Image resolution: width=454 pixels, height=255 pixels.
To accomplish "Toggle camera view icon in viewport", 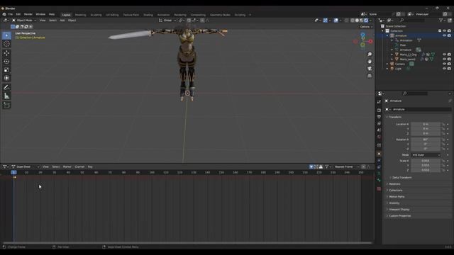I will [x=370, y=69].
